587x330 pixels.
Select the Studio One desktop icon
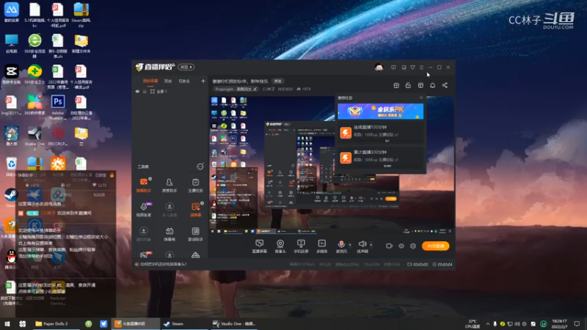point(34,138)
